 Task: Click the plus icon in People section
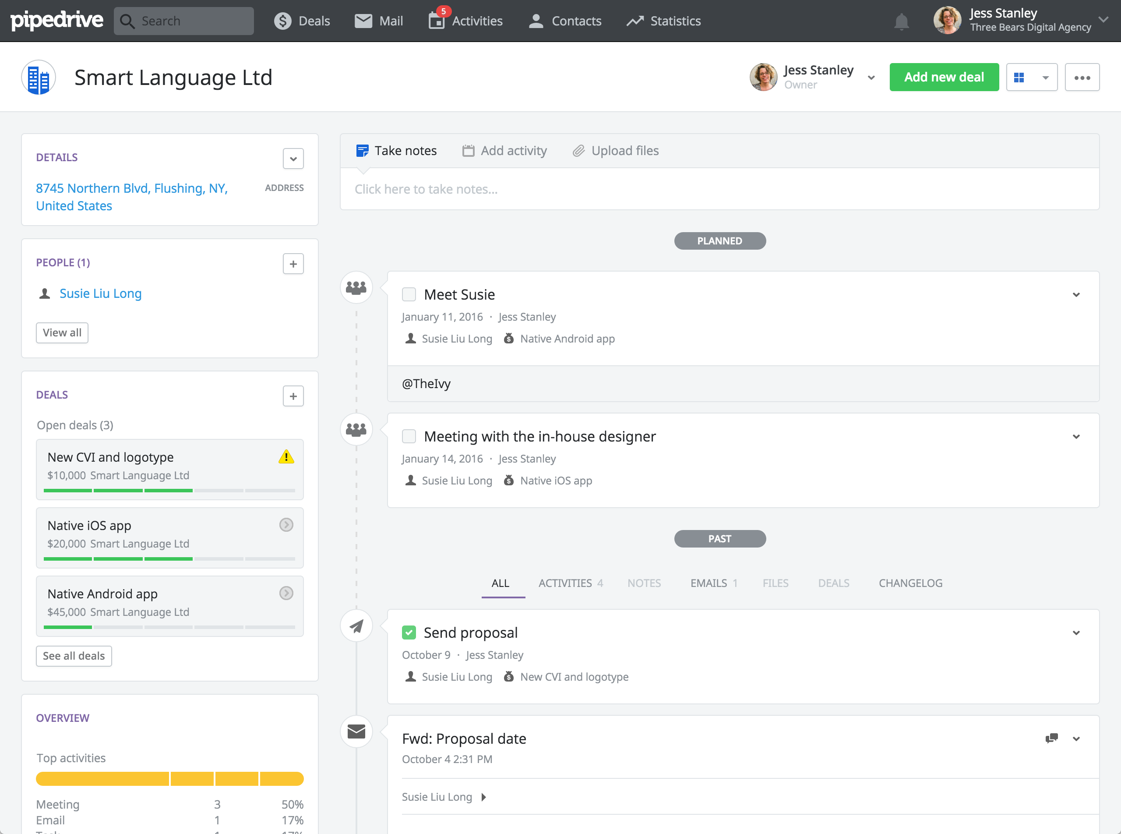[293, 264]
